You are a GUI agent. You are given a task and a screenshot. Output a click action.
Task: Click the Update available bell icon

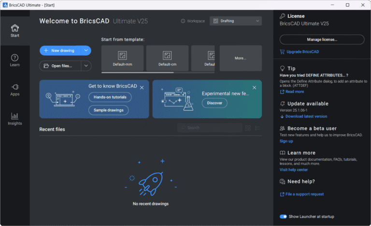[x=282, y=104]
